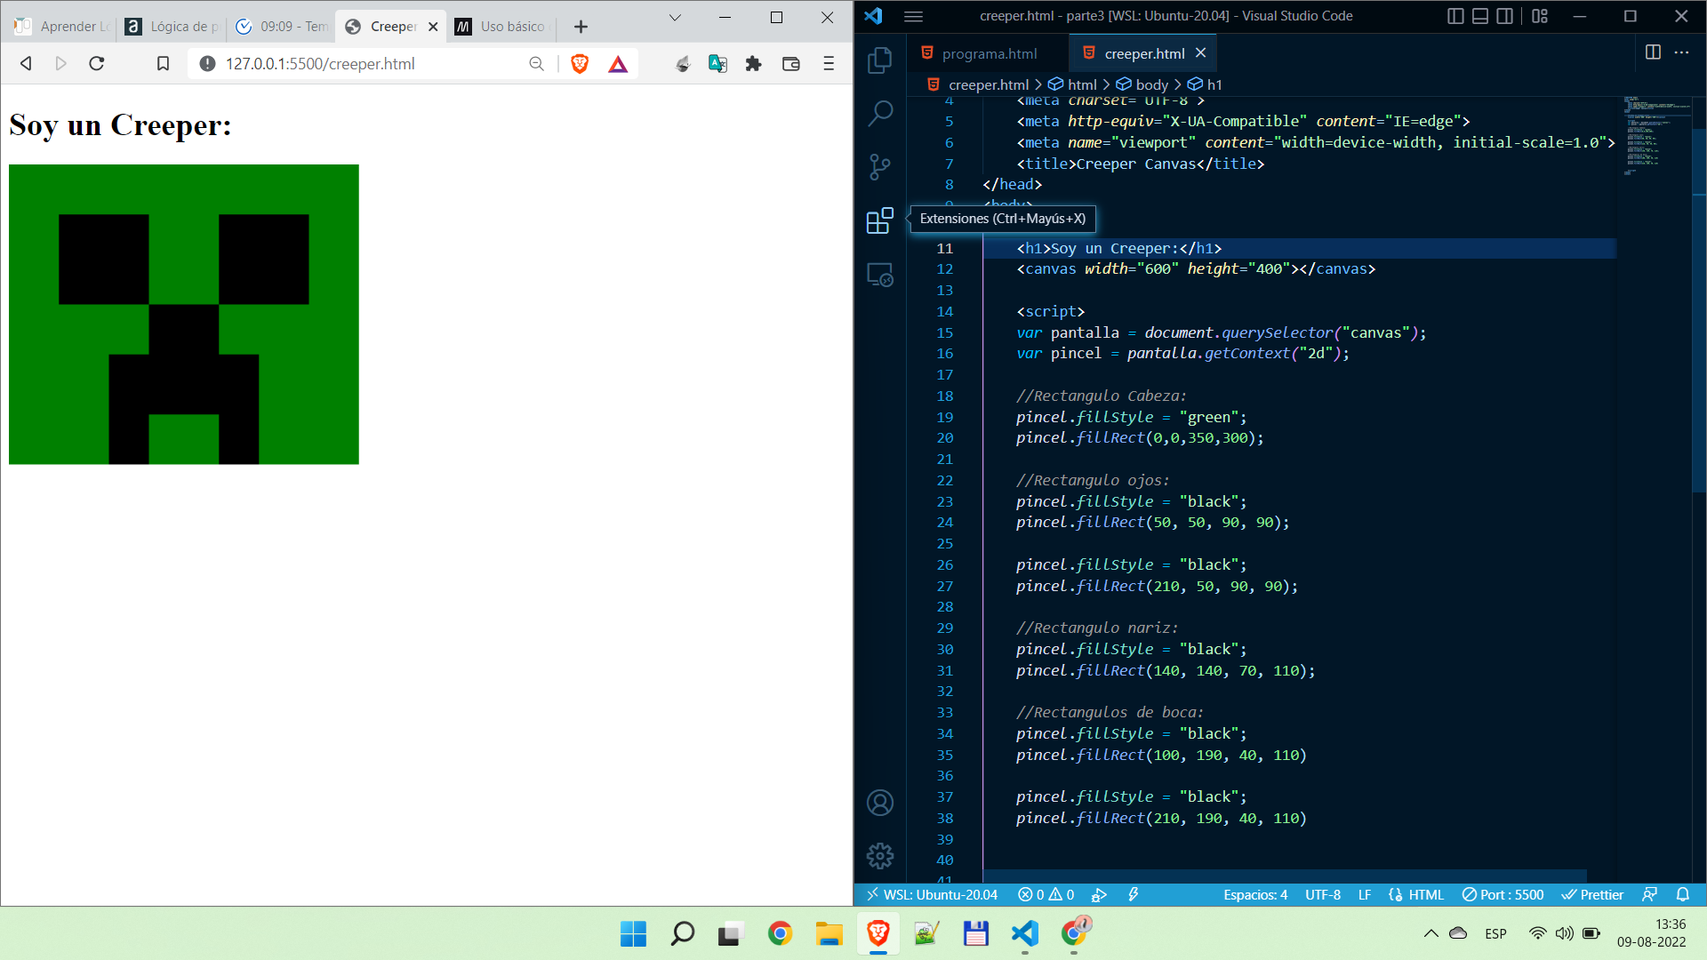Open the Accounts icon in activity bar
Viewport: 1707px width, 960px height.
coord(880,803)
